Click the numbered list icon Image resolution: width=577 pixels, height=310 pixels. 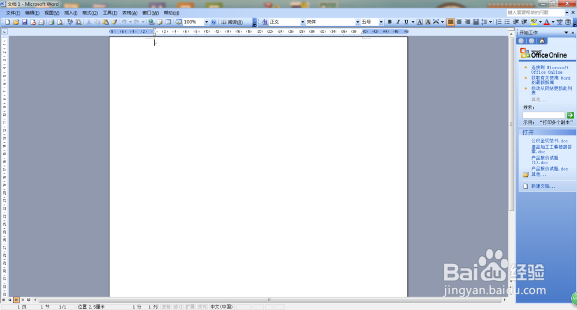click(499, 22)
